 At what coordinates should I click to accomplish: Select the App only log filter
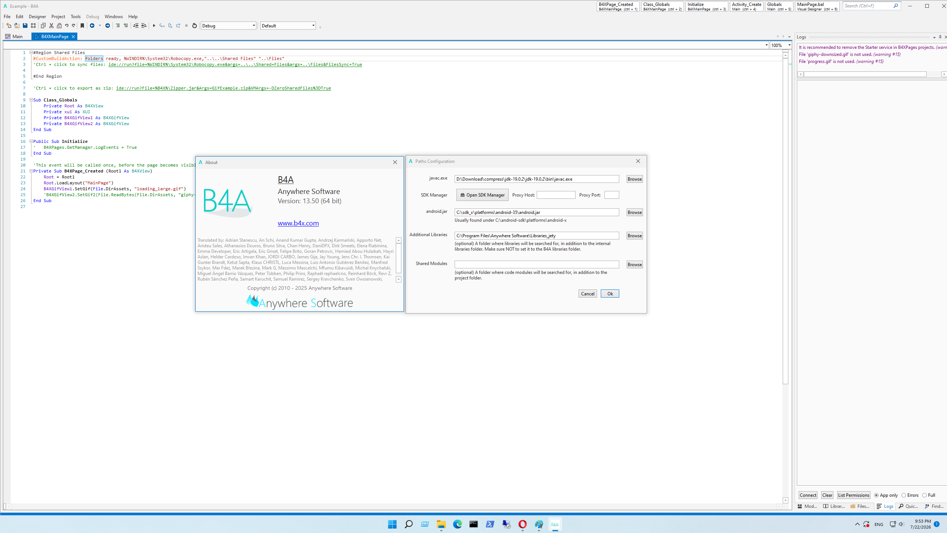tap(886, 495)
